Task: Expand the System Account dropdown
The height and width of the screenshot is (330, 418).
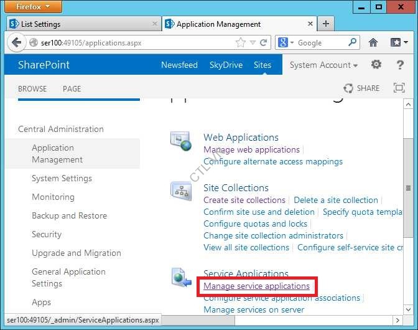Action: [323, 65]
